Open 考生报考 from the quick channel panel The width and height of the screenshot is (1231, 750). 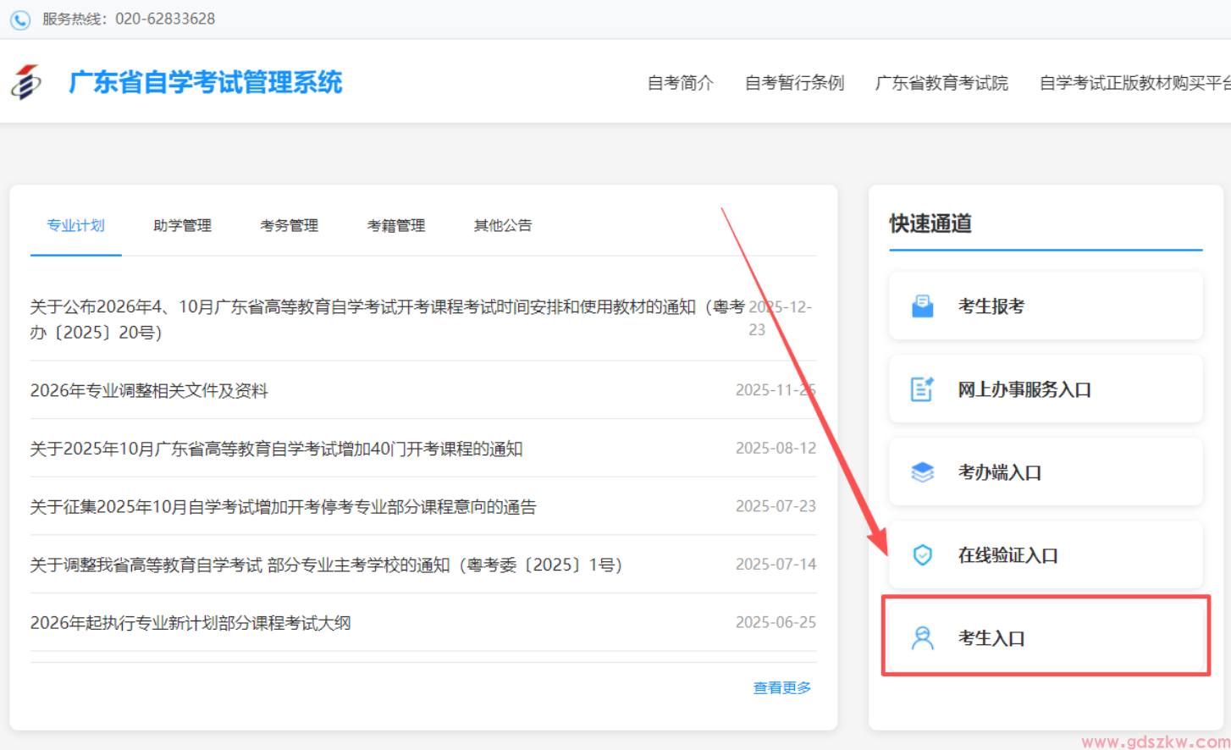pyautogui.click(x=1046, y=306)
